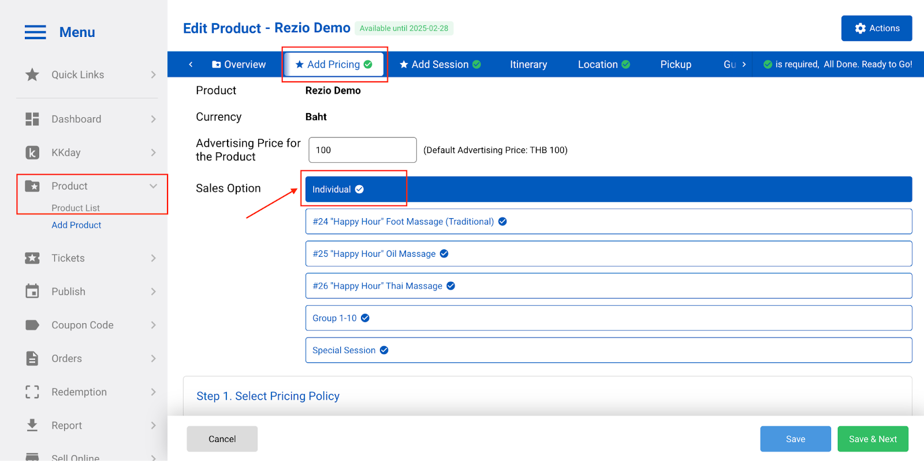The height and width of the screenshot is (461, 924).
Task: Click the blue Save button
Action: click(x=795, y=439)
